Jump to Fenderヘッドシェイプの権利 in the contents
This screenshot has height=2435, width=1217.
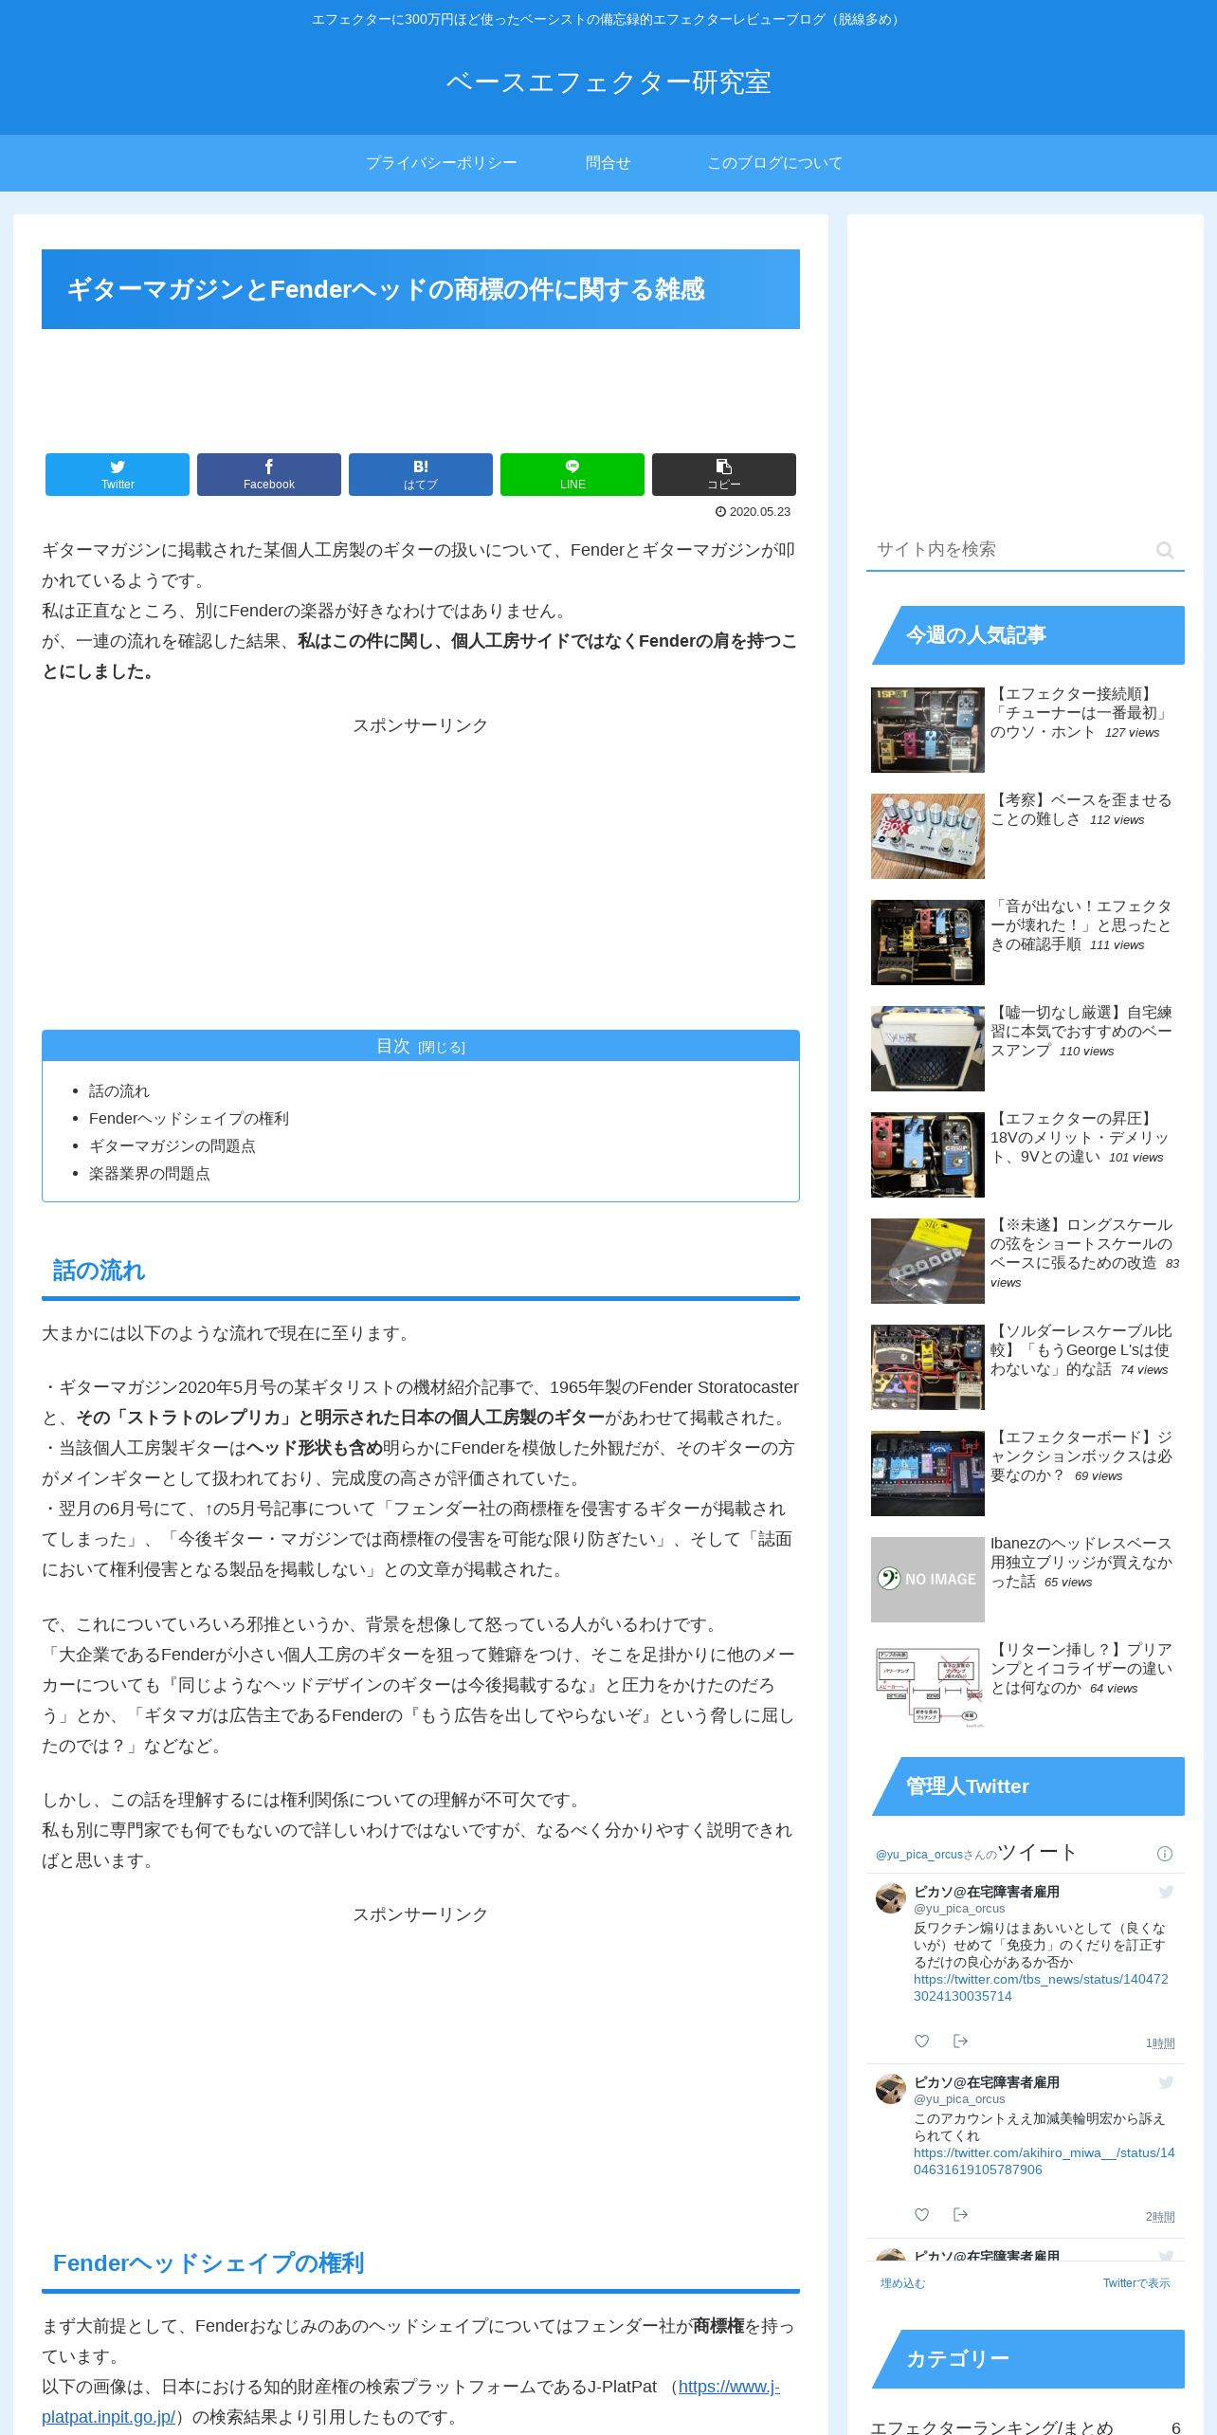point(189,1119)
